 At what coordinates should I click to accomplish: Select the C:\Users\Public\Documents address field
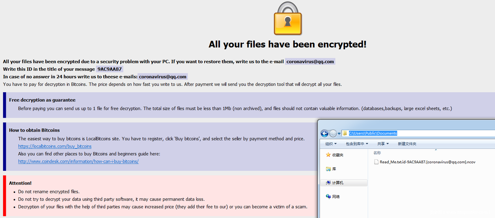point(373,134)
